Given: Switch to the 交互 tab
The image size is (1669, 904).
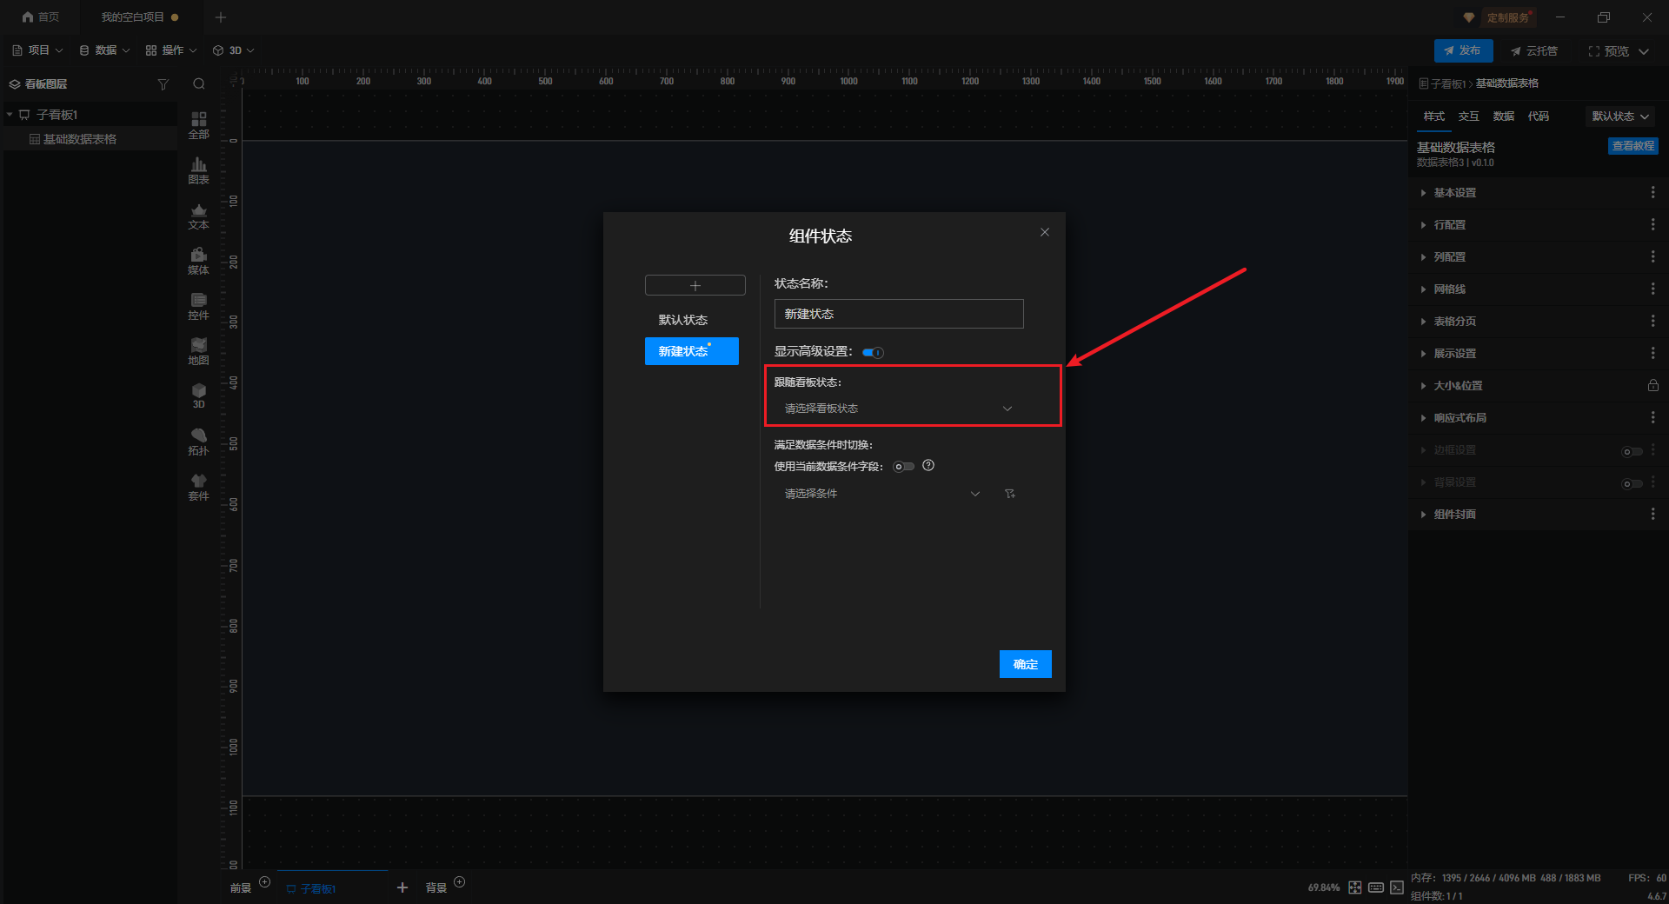Looking at the screenshot, I should click(1468, 116).
